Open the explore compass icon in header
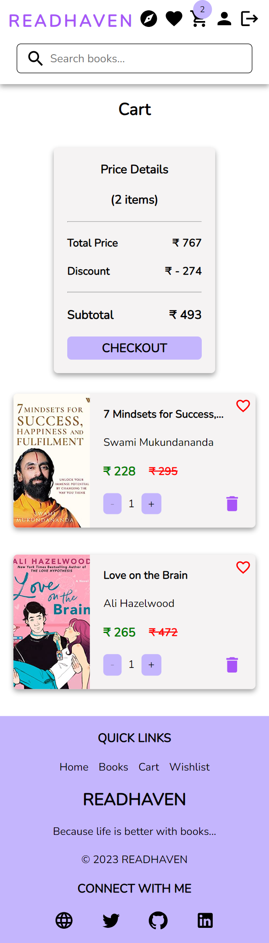Screen dimensions: 269x943 [150, 19]
